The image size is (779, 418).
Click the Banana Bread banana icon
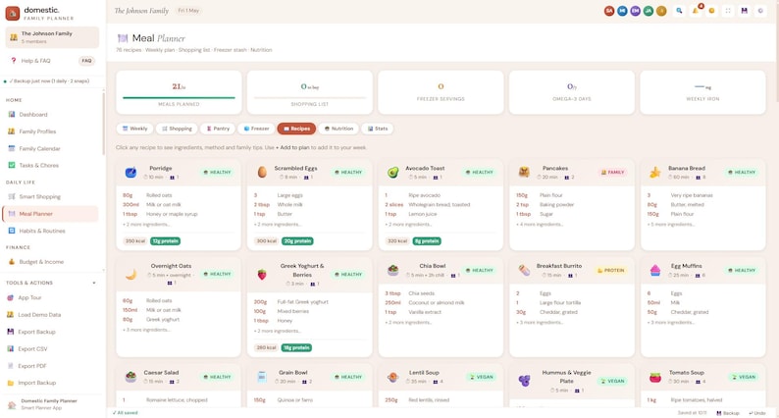click(x=655, y=173)
